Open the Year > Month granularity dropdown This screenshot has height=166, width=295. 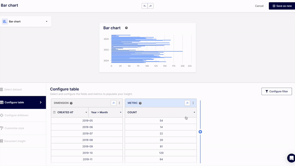click(x=106, y=113)
